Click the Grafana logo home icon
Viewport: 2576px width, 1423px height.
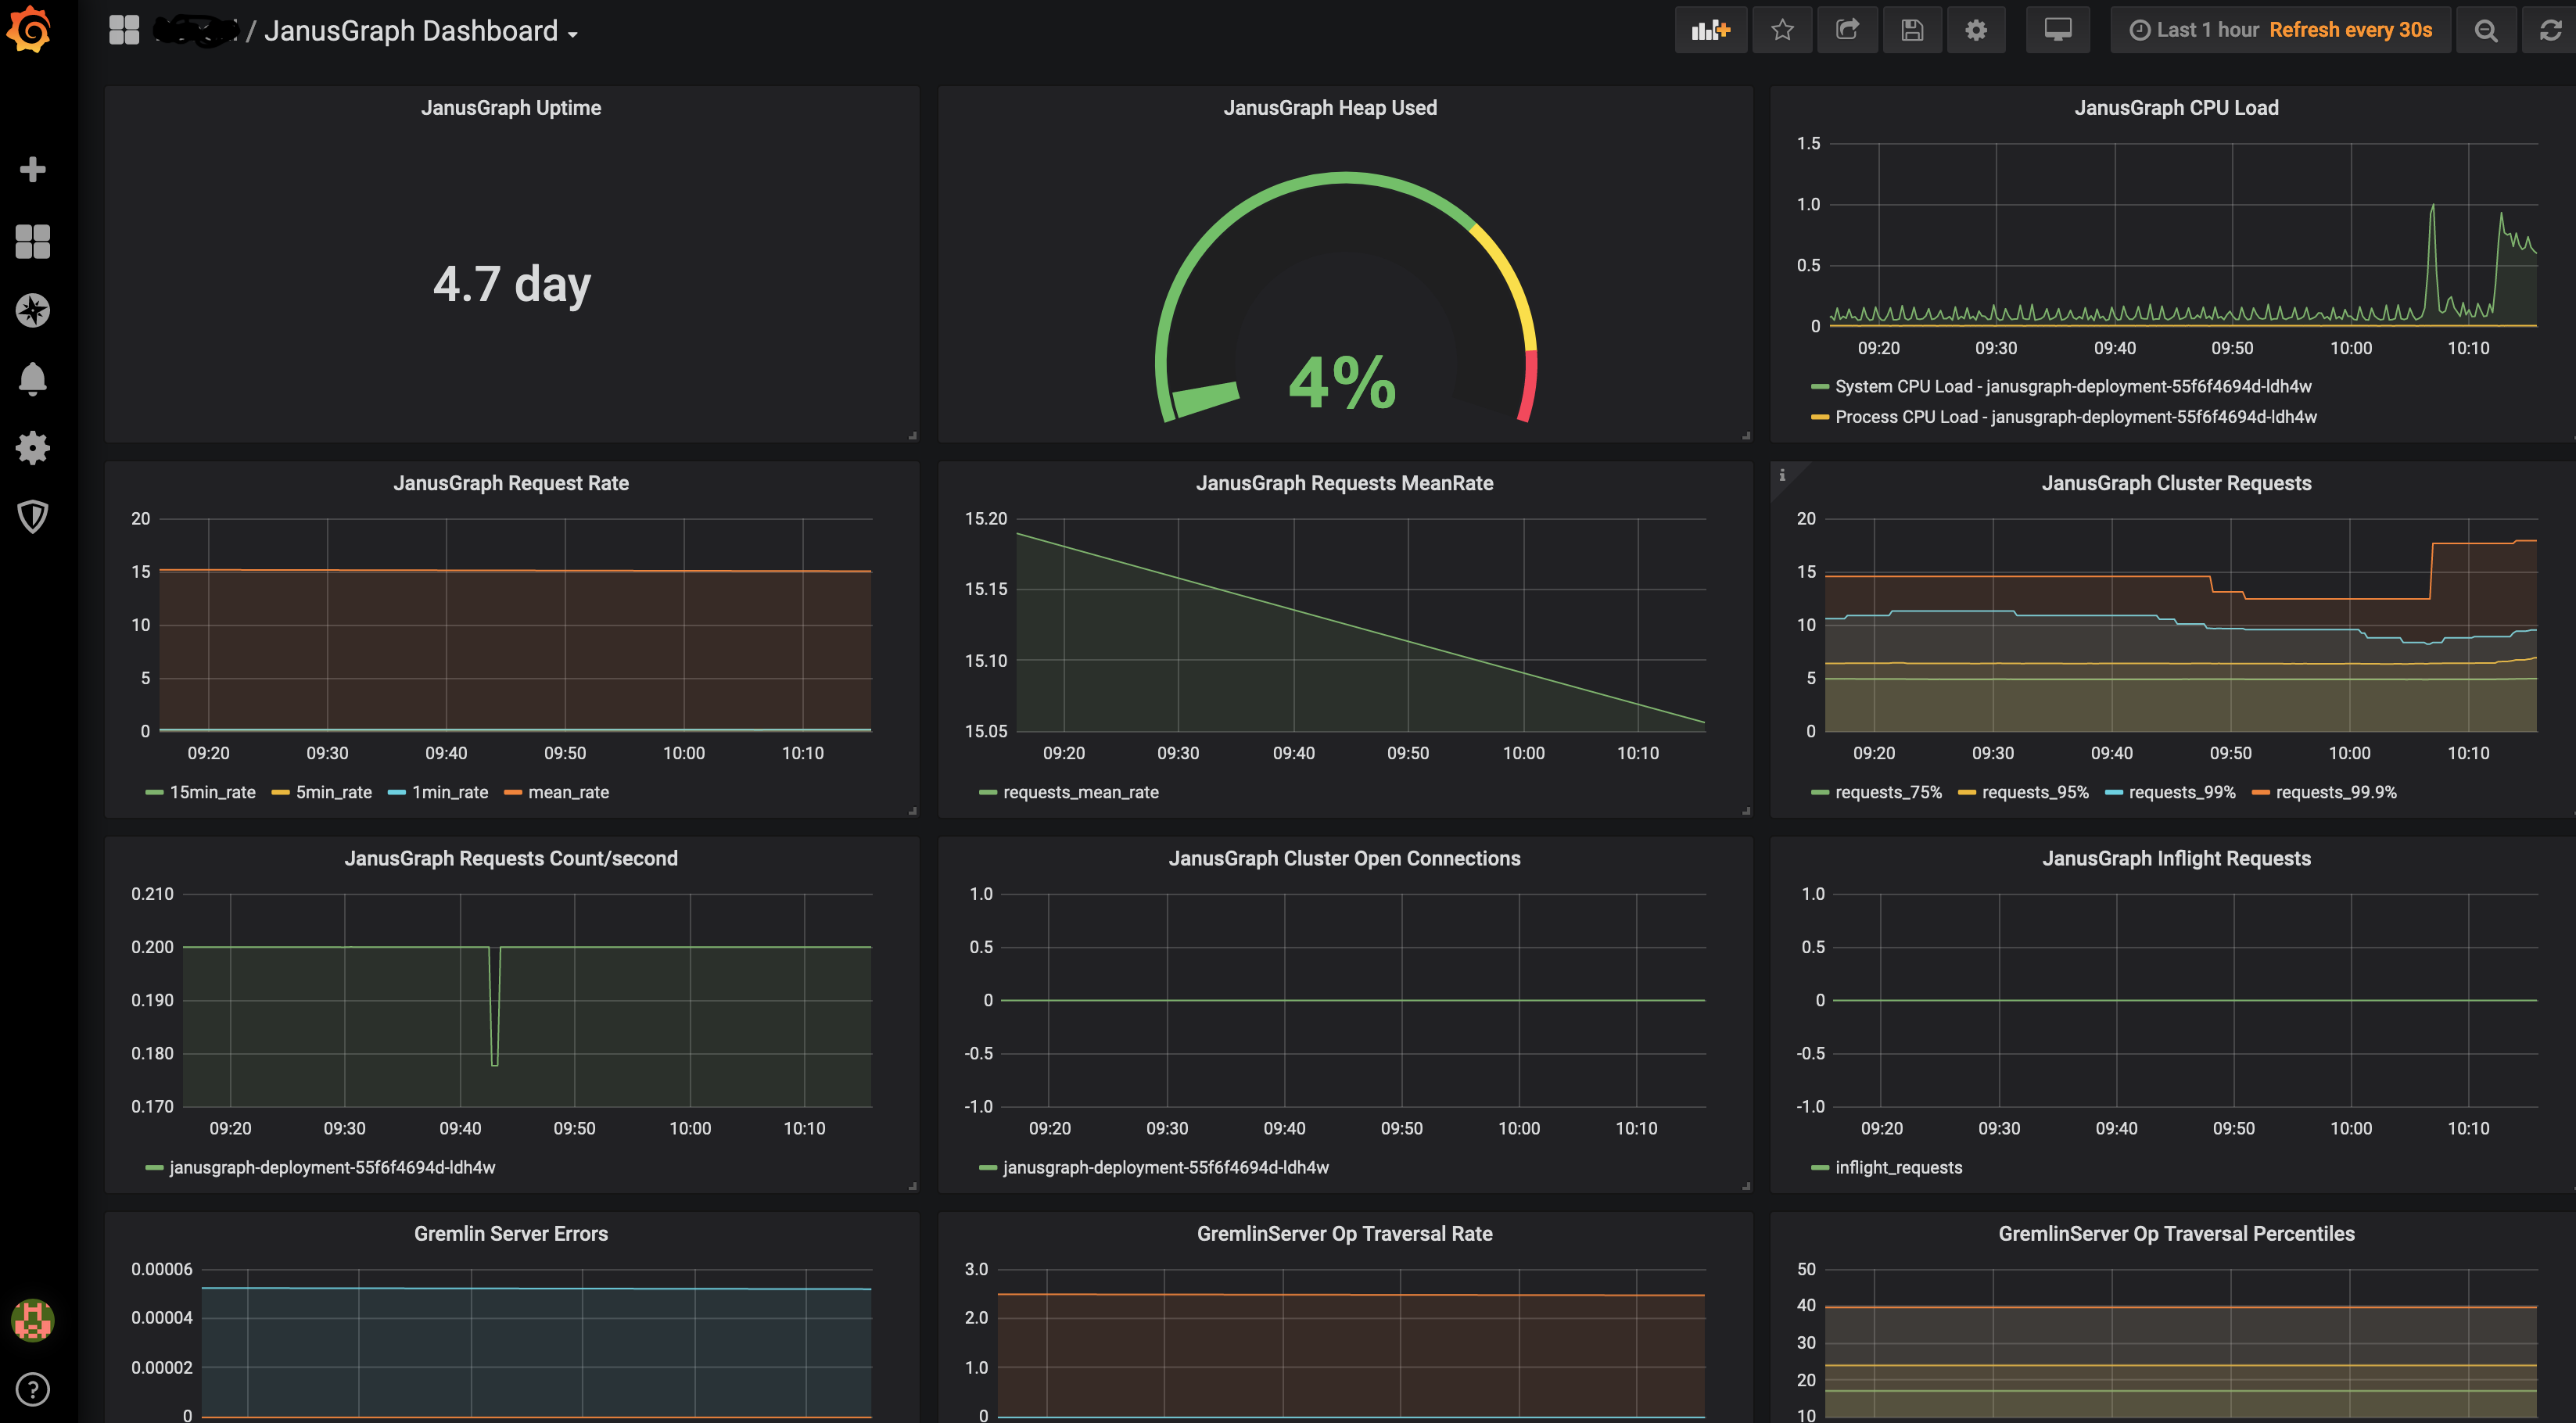[29, 29]
